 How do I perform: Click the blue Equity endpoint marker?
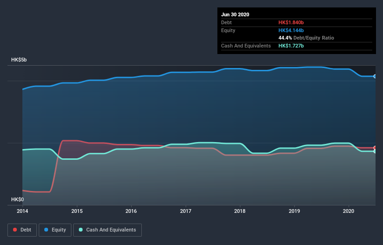click(375, 76)
